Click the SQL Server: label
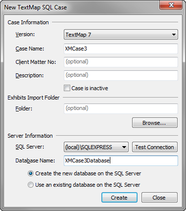Screen dimensions: 186x211 coord(30,147)
